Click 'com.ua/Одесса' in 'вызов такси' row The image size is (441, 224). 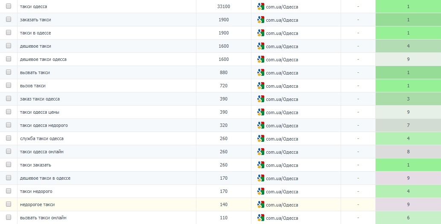(x=282, y=86)
